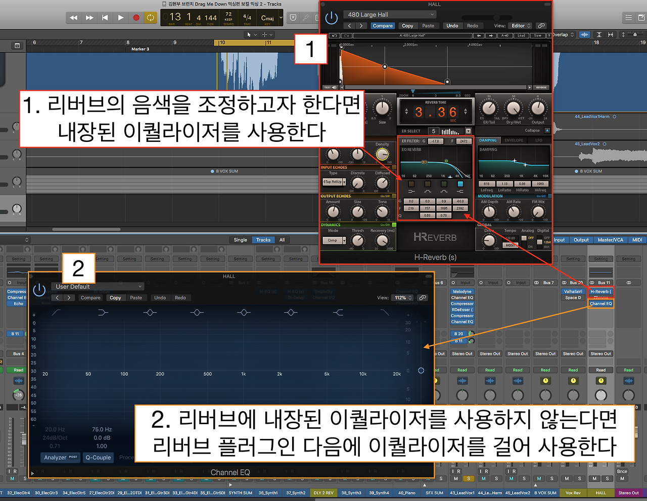Screen dimensions: 647x501
Task: Click Compare in H-Reverb window
Action: click(x=383, y=26)
